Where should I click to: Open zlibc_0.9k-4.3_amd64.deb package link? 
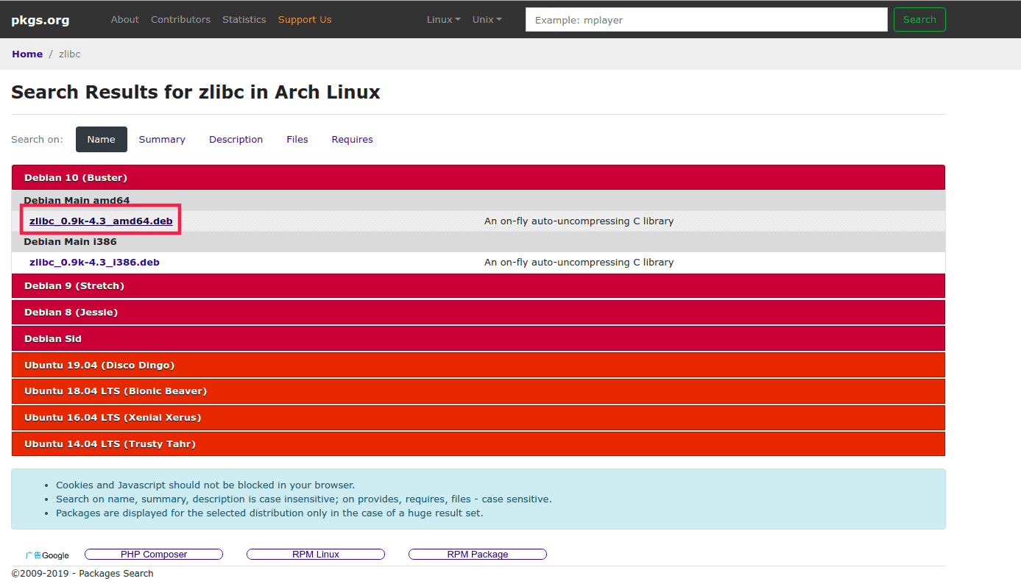[101, 221]
